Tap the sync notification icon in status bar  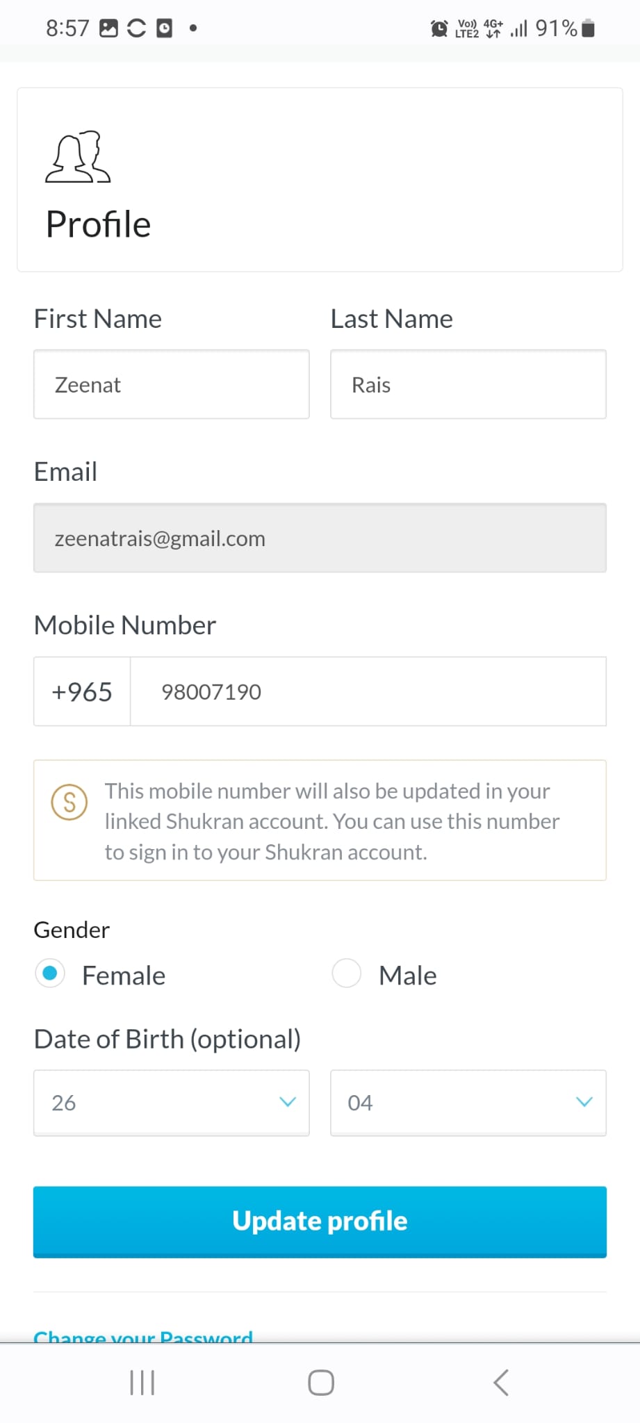[137, 28]
